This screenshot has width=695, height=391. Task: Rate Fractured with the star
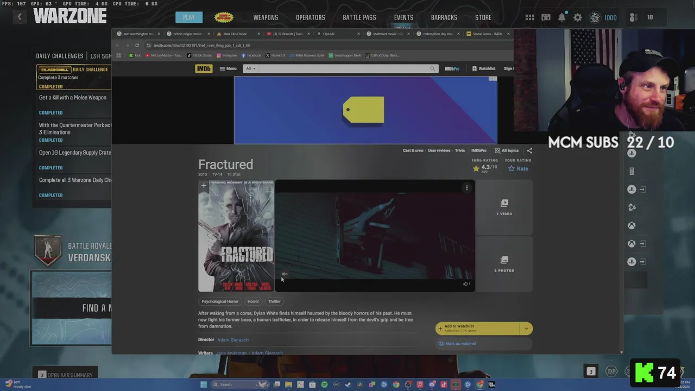click(x=518, y=168)
